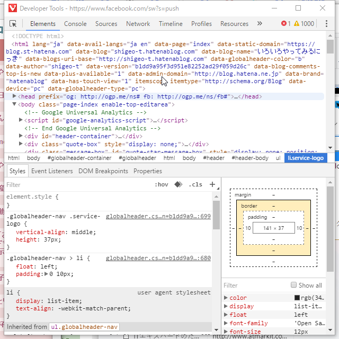Select #globalheader-container breadcrumb
This screenshot has width=339, height=339.
79,158
